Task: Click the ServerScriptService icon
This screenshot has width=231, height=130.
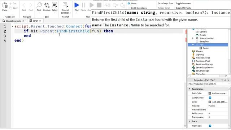Action: [x=193, y=68]
